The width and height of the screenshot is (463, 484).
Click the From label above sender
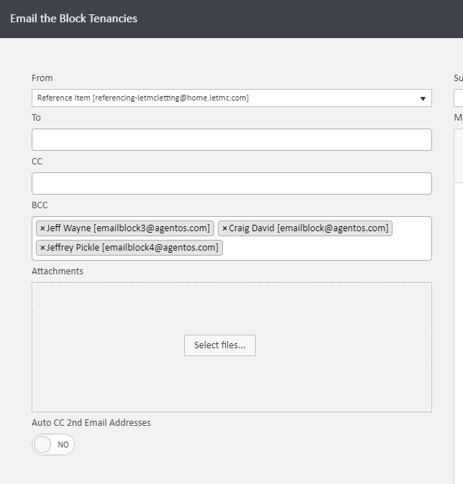[42, 78]
